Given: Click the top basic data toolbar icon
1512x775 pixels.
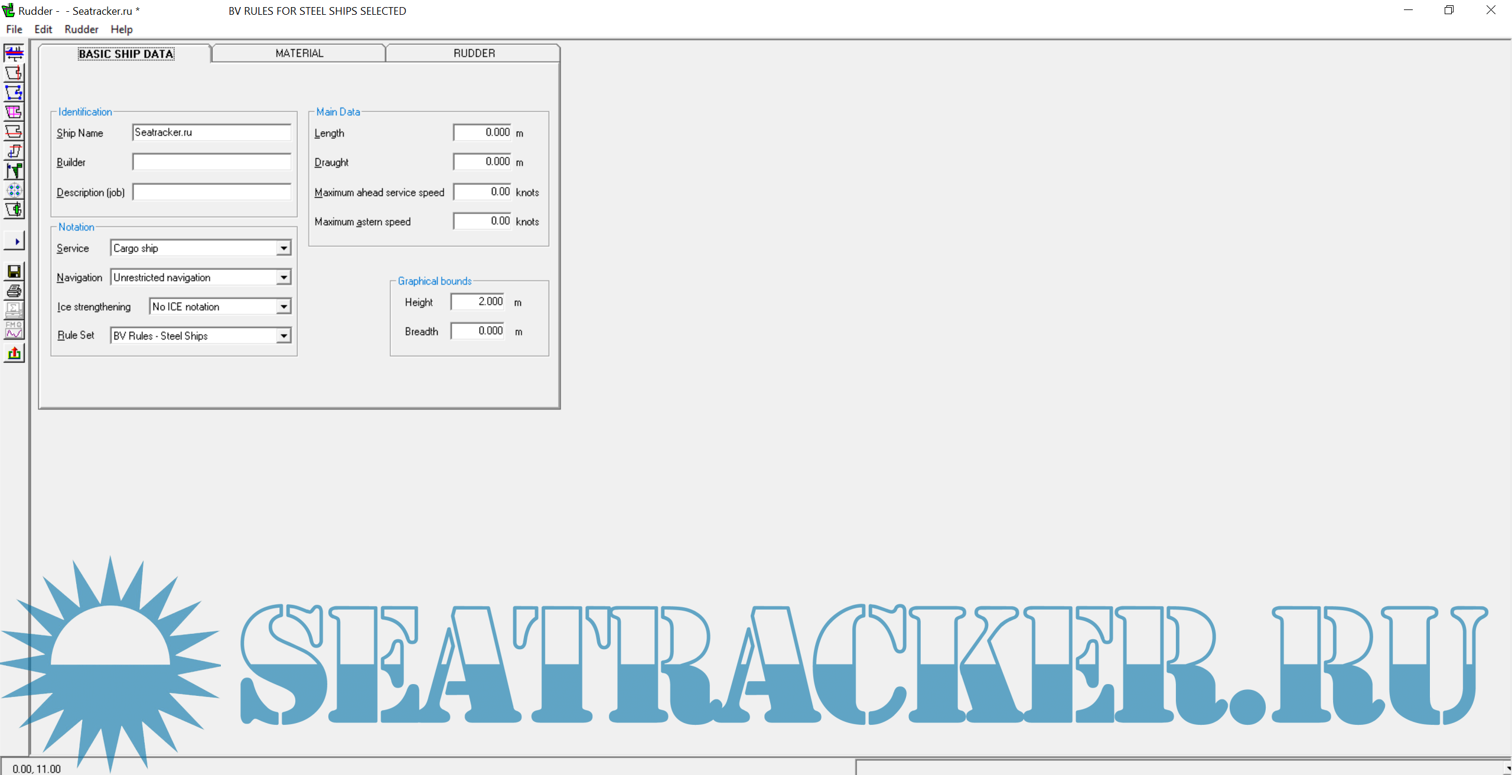Looking at the screenshot, I should [x=14, y=54].
